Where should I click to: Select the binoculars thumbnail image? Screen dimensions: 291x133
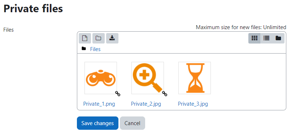coord(101,78)
